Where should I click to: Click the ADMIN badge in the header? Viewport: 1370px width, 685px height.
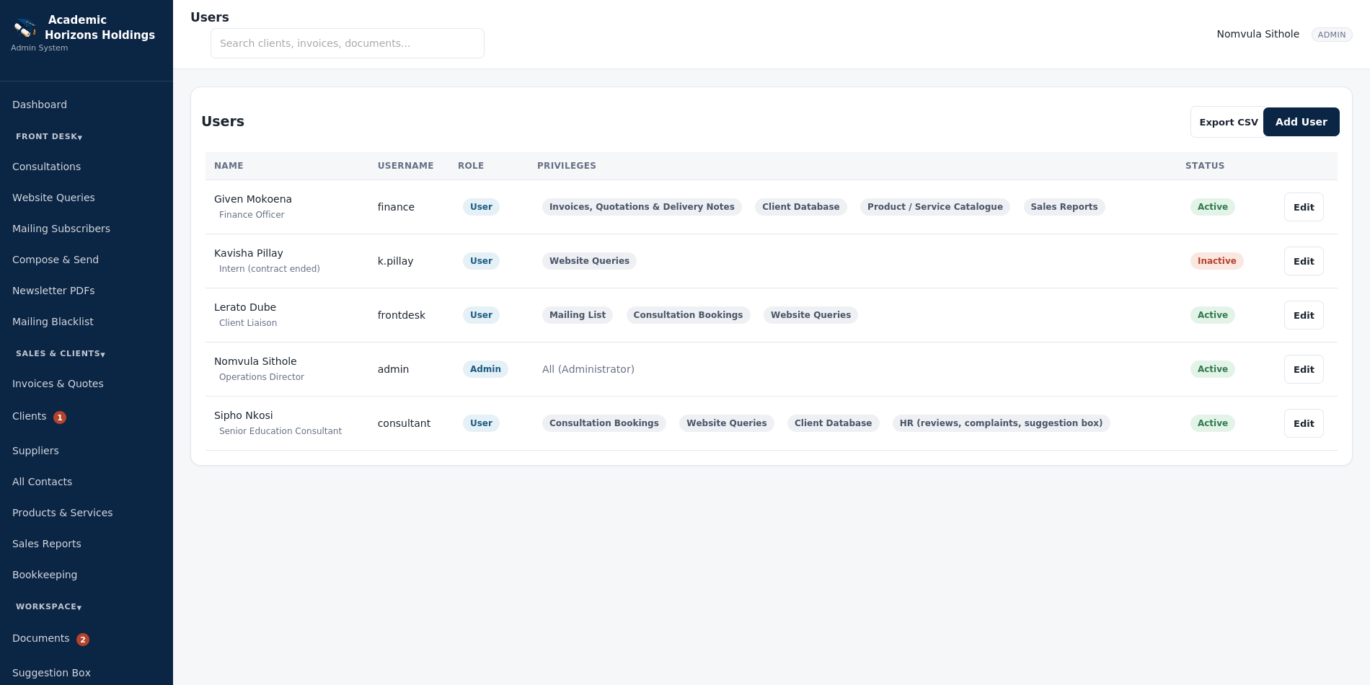click(1331, 35)
